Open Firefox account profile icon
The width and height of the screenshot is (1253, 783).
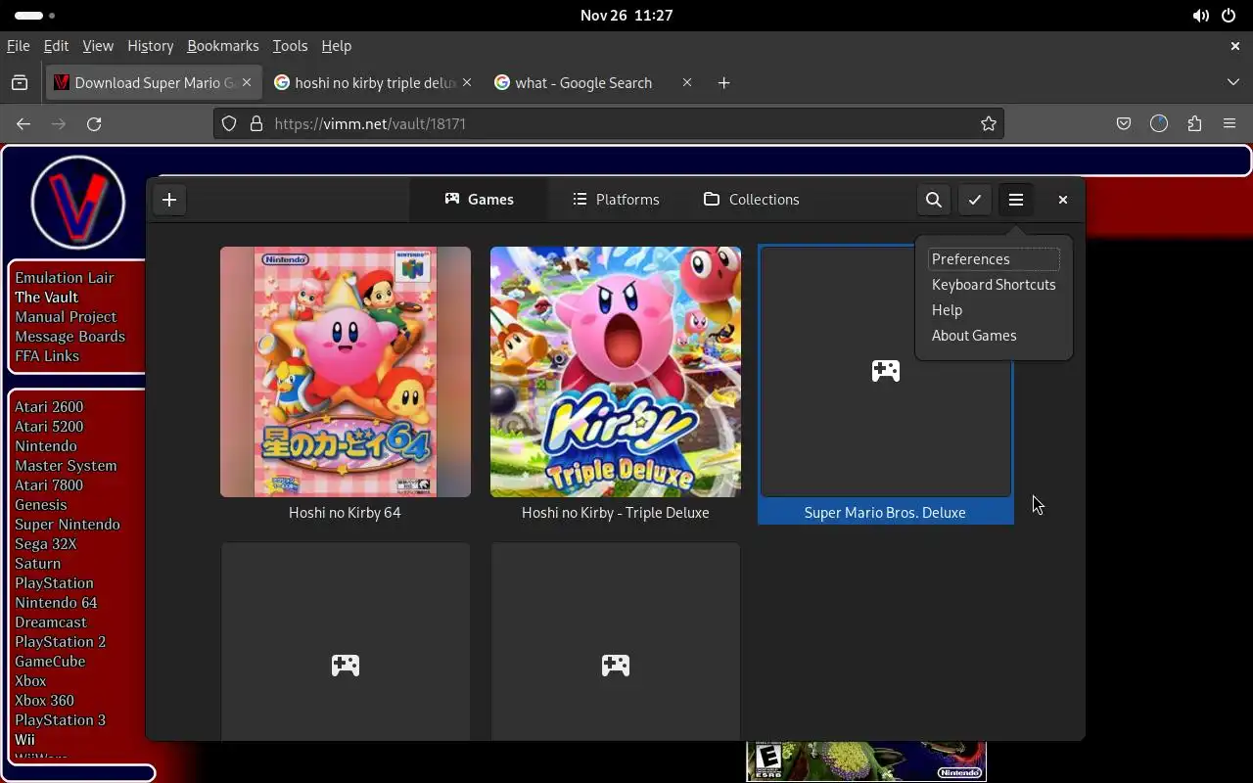point(1159,124)
